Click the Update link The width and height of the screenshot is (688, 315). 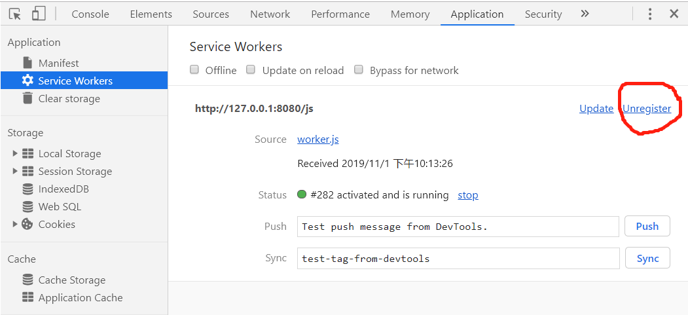click(596, 108)
